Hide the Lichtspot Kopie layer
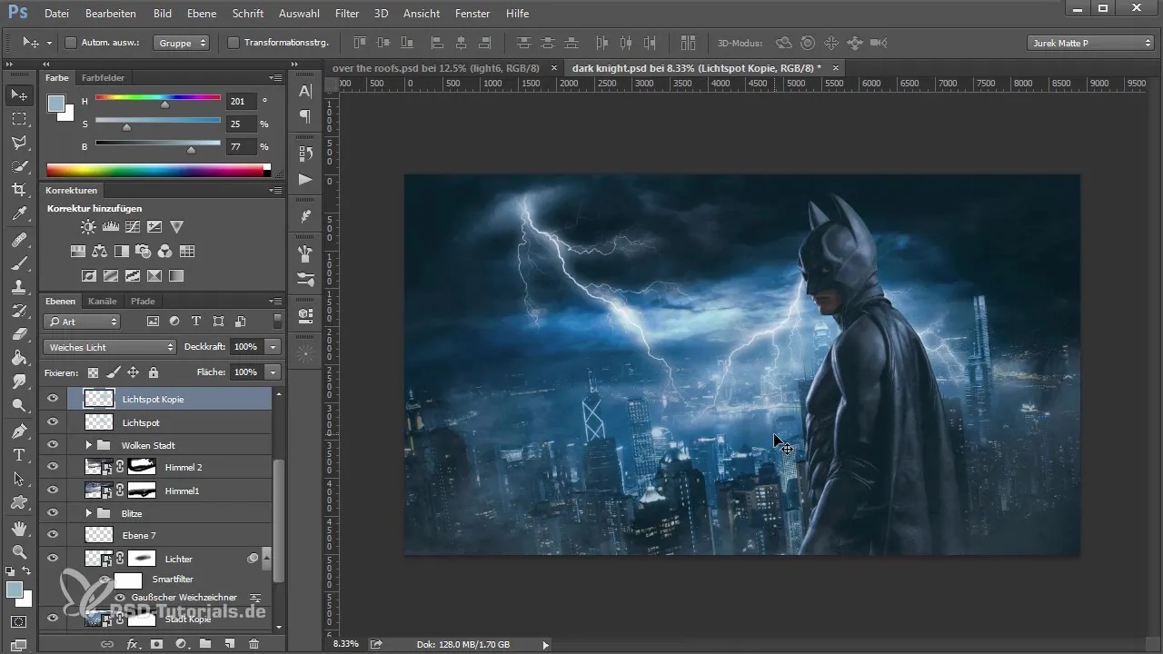Screen dimensions: 1163x654 (53, 398)
